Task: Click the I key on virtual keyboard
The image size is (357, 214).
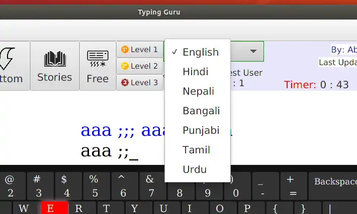Action: point(195,208)
